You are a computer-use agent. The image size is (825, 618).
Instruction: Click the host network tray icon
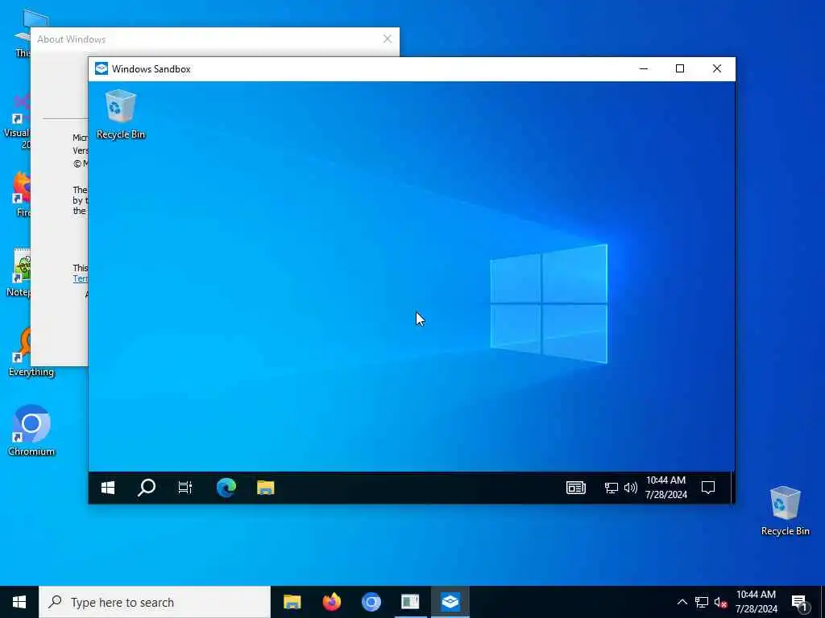tap(702, 602)
